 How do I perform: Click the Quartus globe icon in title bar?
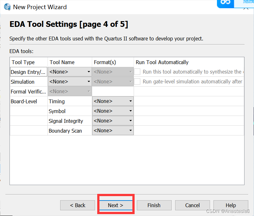pyautogui.click(x=7, y=7)
